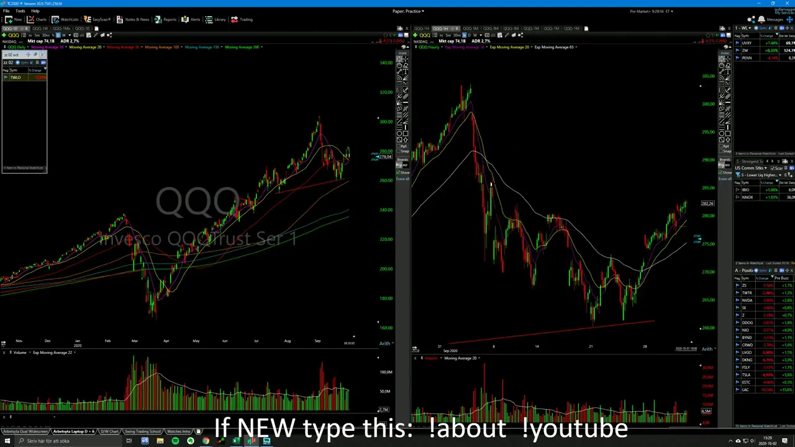
Task: Switch to the QQQ-1Mo tab
Action: pyautogui.click(x=60, y=29)
